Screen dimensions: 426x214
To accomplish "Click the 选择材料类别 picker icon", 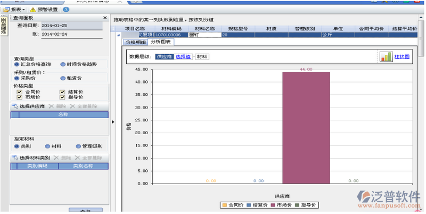I will coord(15,158).
